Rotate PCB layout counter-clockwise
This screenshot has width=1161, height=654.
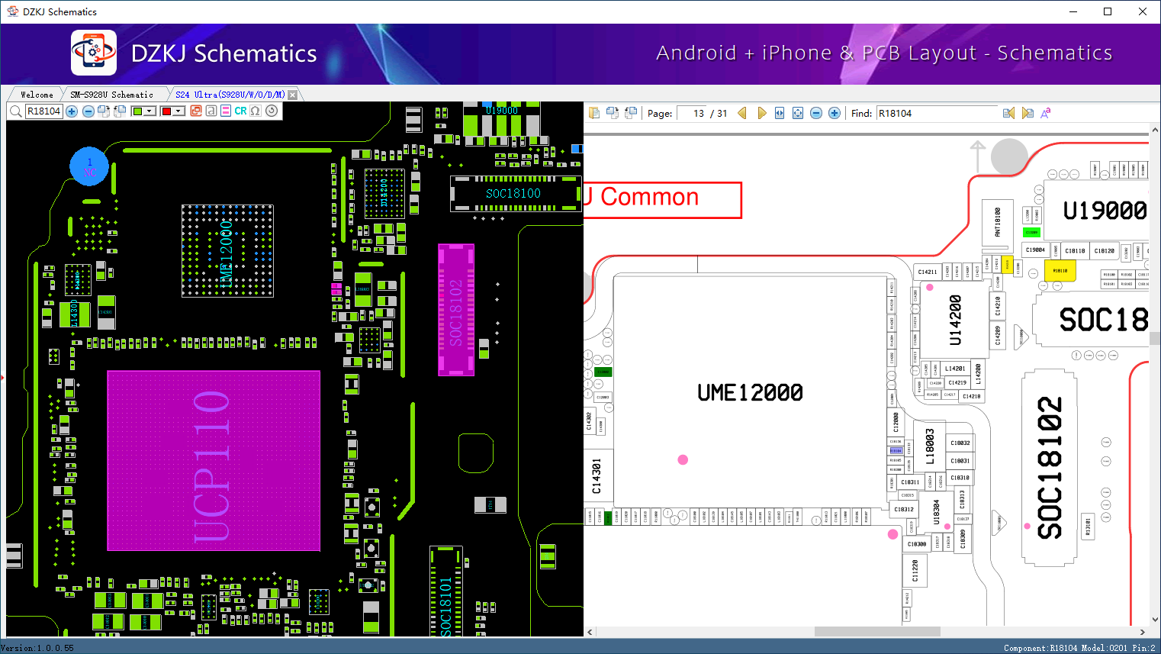[x=120, y=111]
